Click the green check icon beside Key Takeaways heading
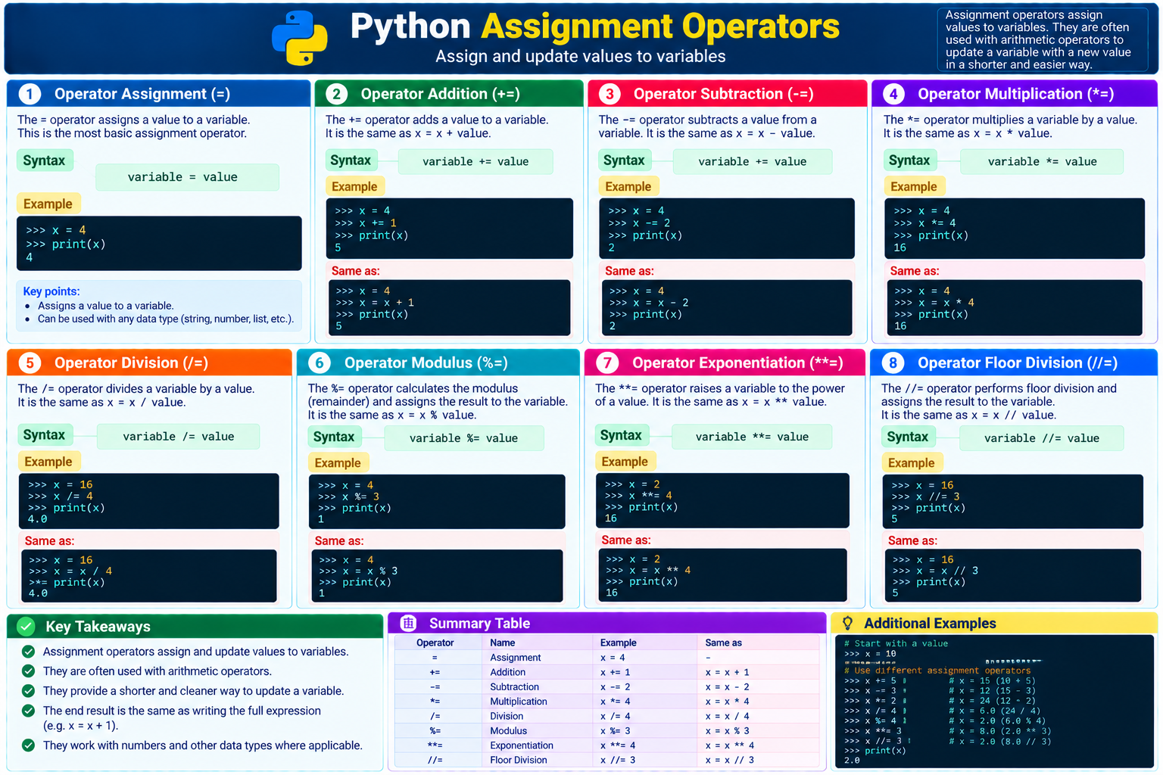The image size is (1163, 775). point(26,626)
